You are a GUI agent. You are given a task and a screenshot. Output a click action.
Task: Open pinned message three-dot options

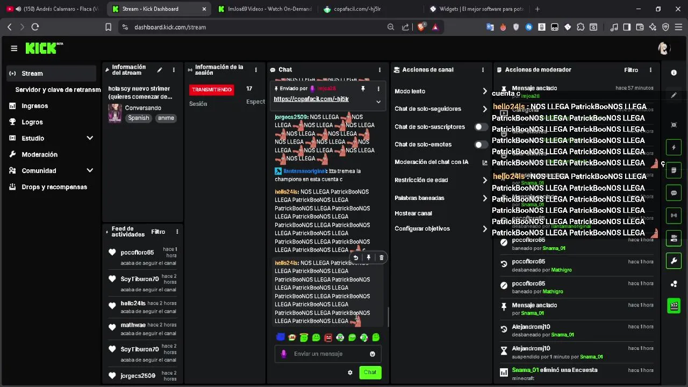click(378, 89)
